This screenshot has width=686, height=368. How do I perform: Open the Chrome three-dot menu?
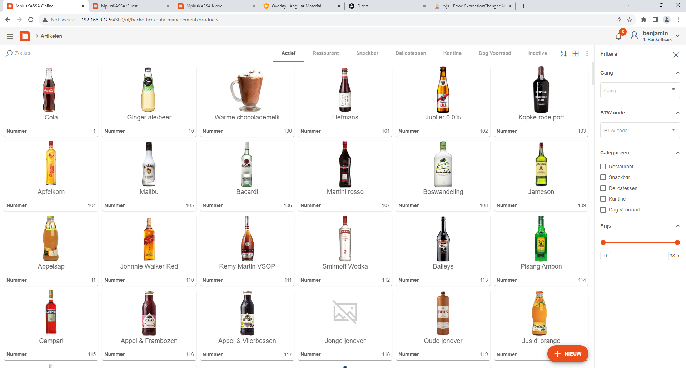click(678, 20)
